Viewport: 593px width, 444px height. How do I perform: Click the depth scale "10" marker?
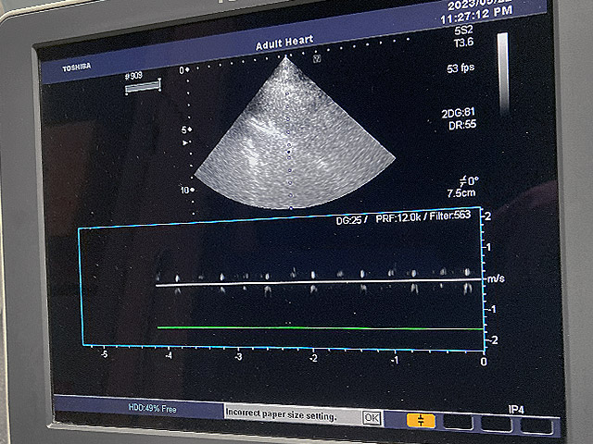[184, 191]
